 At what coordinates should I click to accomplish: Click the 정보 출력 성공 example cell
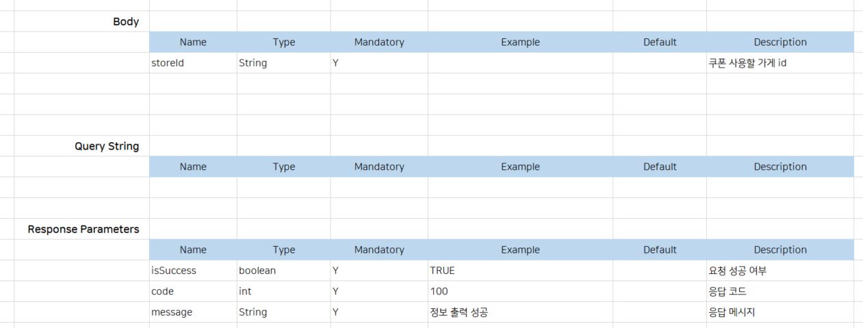coord(520,312)
